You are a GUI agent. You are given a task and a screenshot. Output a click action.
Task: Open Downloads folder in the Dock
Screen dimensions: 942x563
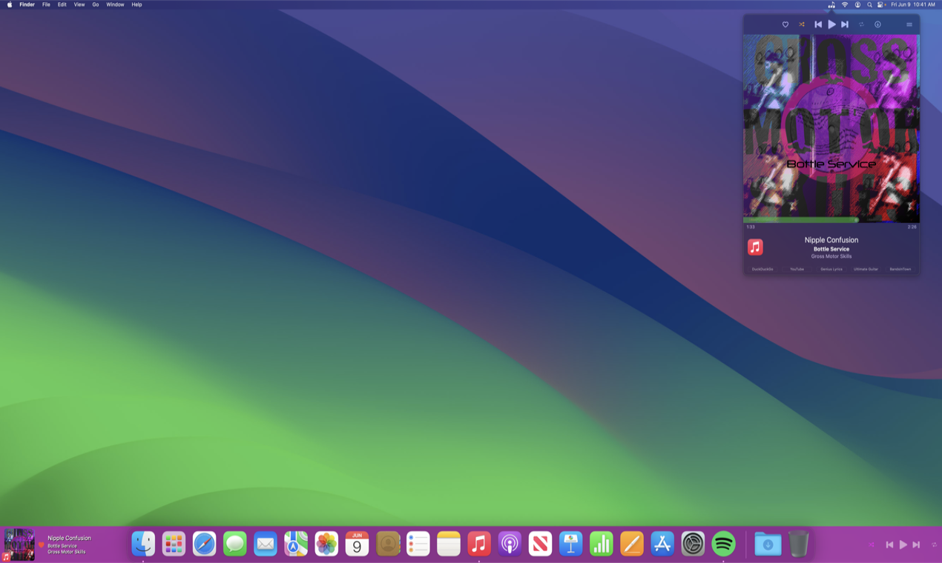point(768,544)
